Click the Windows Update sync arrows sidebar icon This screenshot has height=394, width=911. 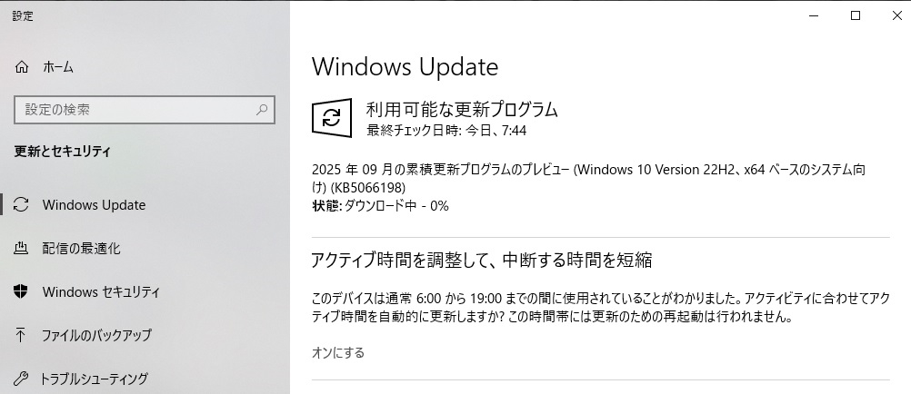[x=23, y=204]
